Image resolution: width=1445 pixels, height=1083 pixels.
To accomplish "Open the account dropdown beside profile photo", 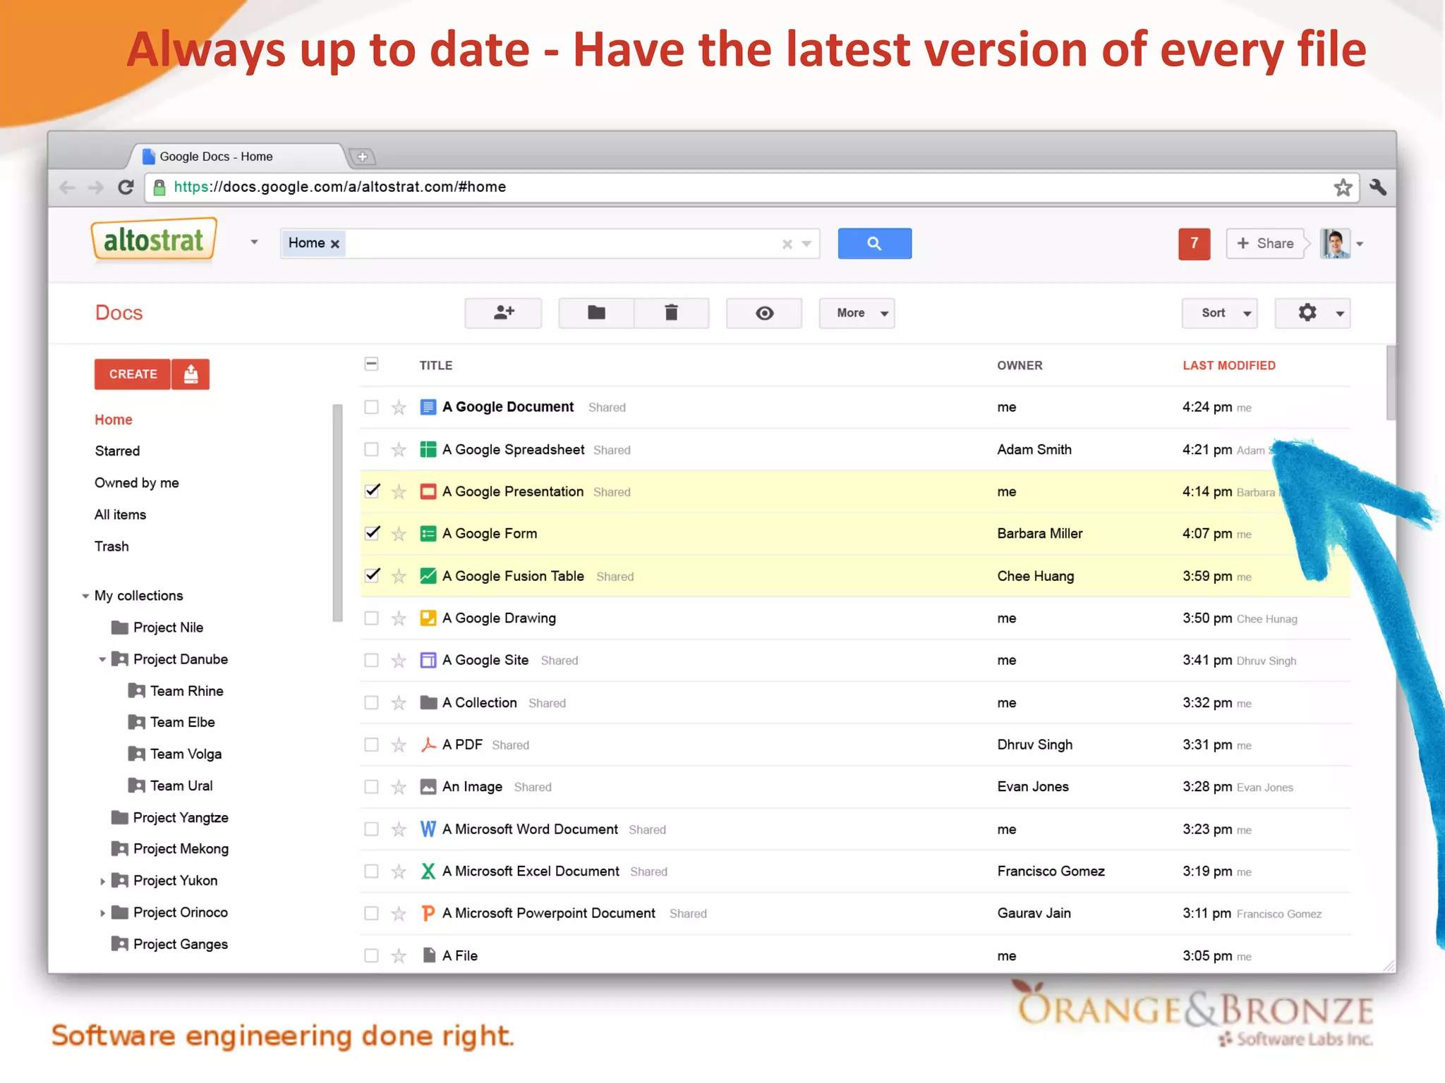I will click(x=1360, y=245).
